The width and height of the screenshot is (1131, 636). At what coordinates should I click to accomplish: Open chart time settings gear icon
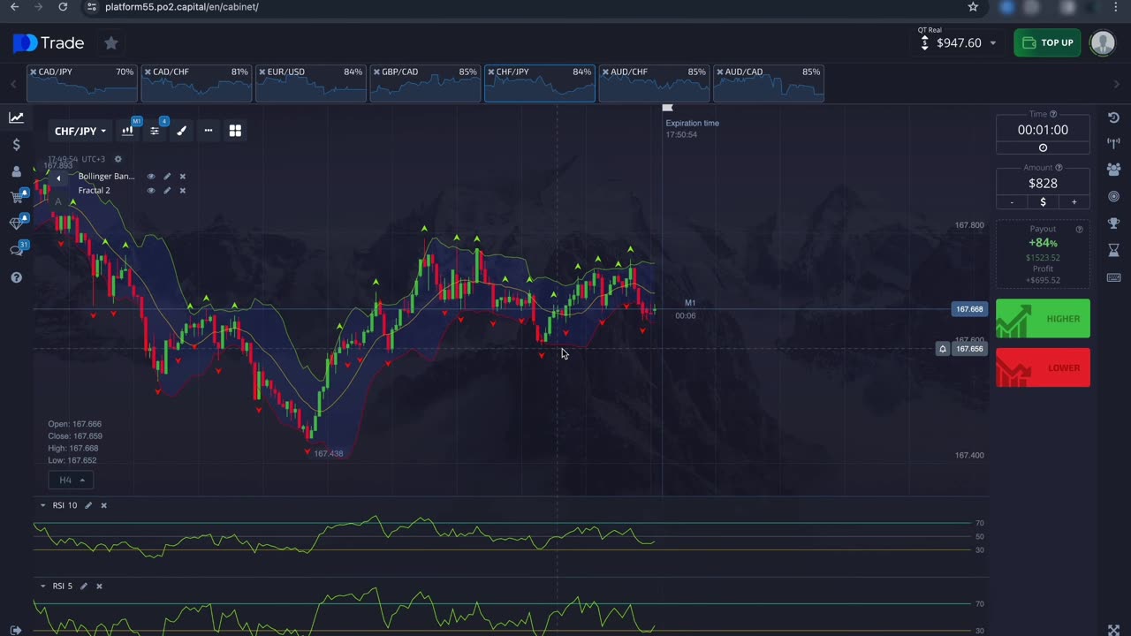click(118, 159)
